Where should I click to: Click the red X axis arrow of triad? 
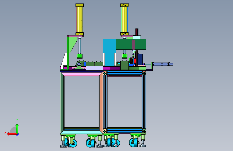(x=12, y=134)
